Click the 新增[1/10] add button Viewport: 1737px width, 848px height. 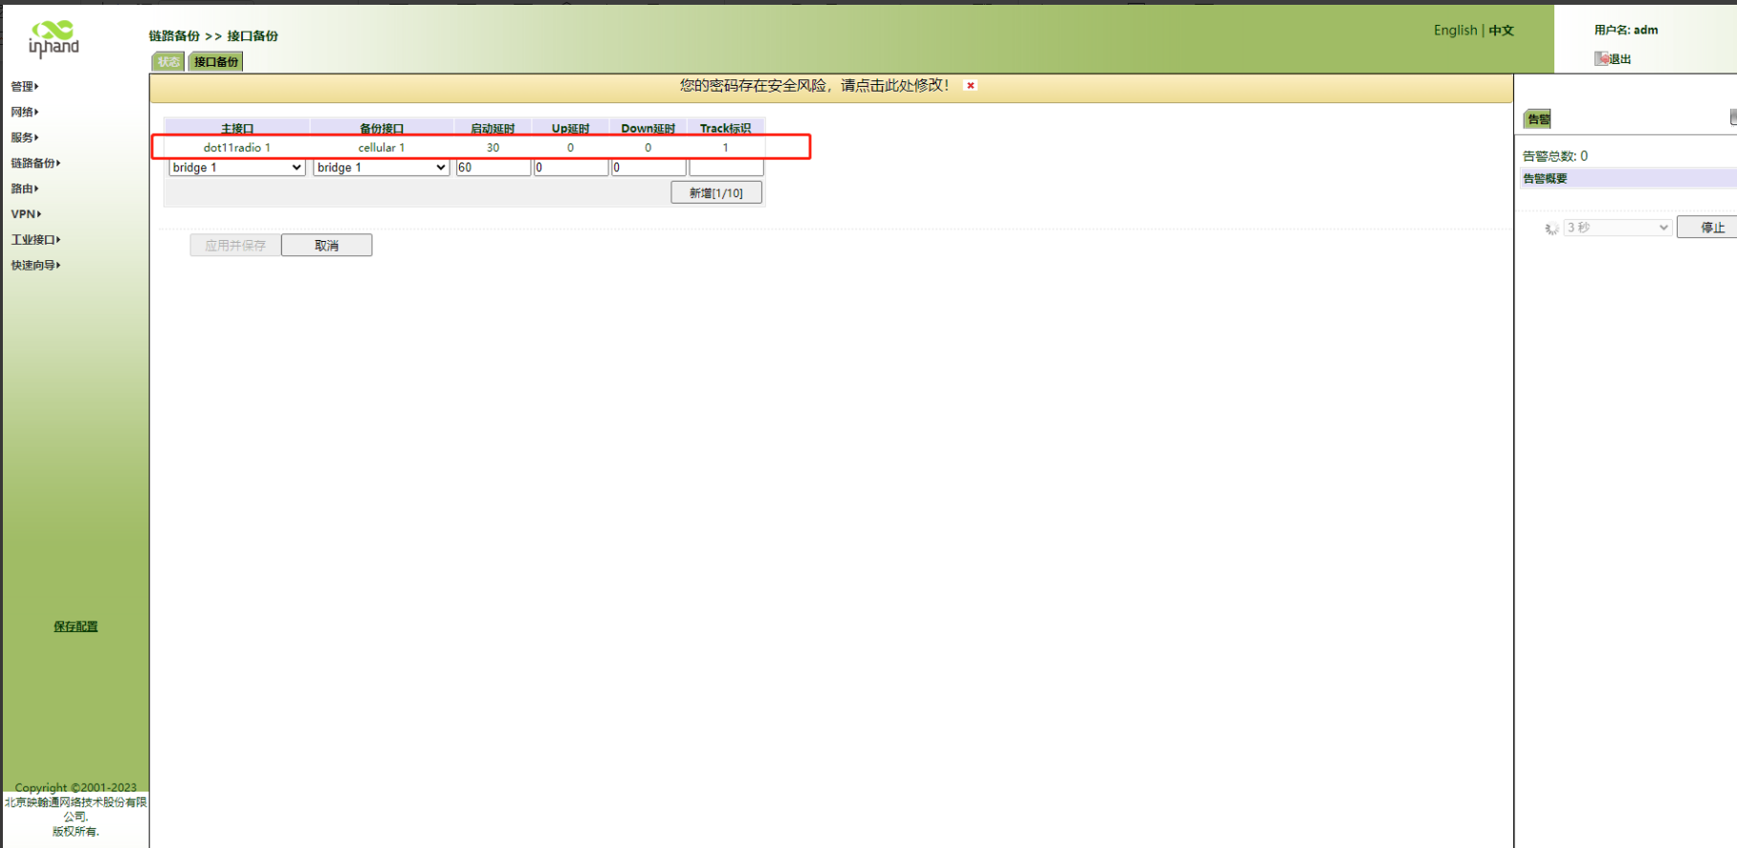point(715,193)
